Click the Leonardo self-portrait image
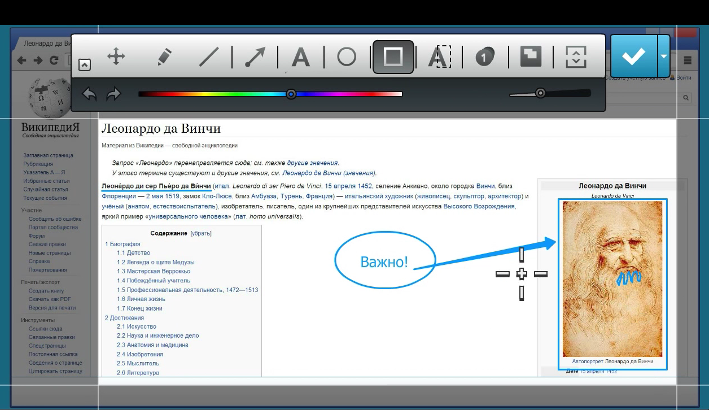Viewport: 709px width, 410px height. point(612,278)
